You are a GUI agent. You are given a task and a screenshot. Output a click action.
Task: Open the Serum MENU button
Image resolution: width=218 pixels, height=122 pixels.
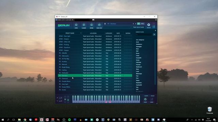[142, 24]
